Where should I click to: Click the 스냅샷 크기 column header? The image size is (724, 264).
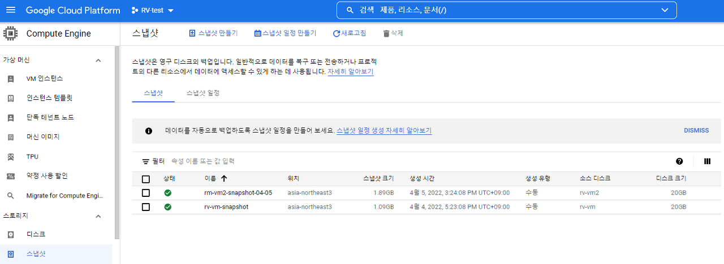click(378, 179)
